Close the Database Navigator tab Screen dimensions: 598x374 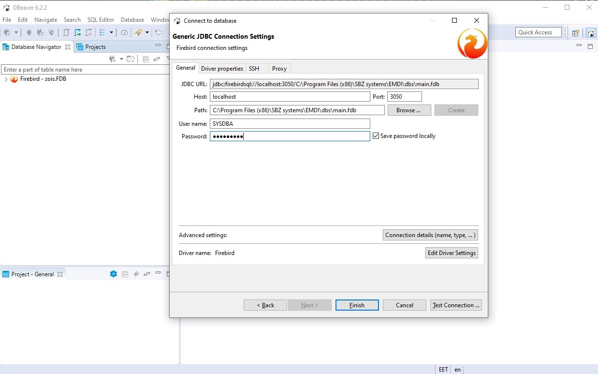click(x=68, y=47)
